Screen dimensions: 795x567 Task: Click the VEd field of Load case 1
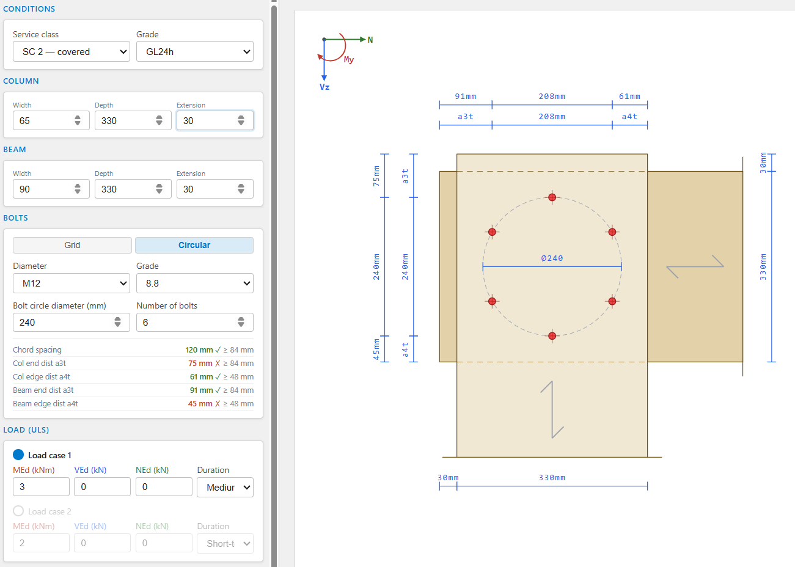[x=102, y=487]
